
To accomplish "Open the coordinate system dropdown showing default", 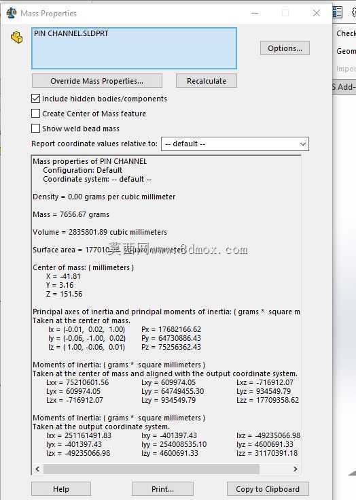I will 235,144.
